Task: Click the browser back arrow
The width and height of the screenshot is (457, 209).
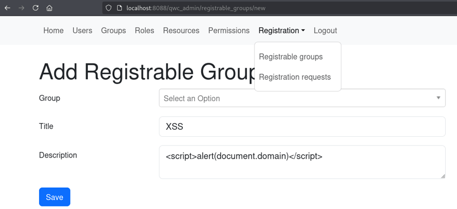Action: (8, 8)
